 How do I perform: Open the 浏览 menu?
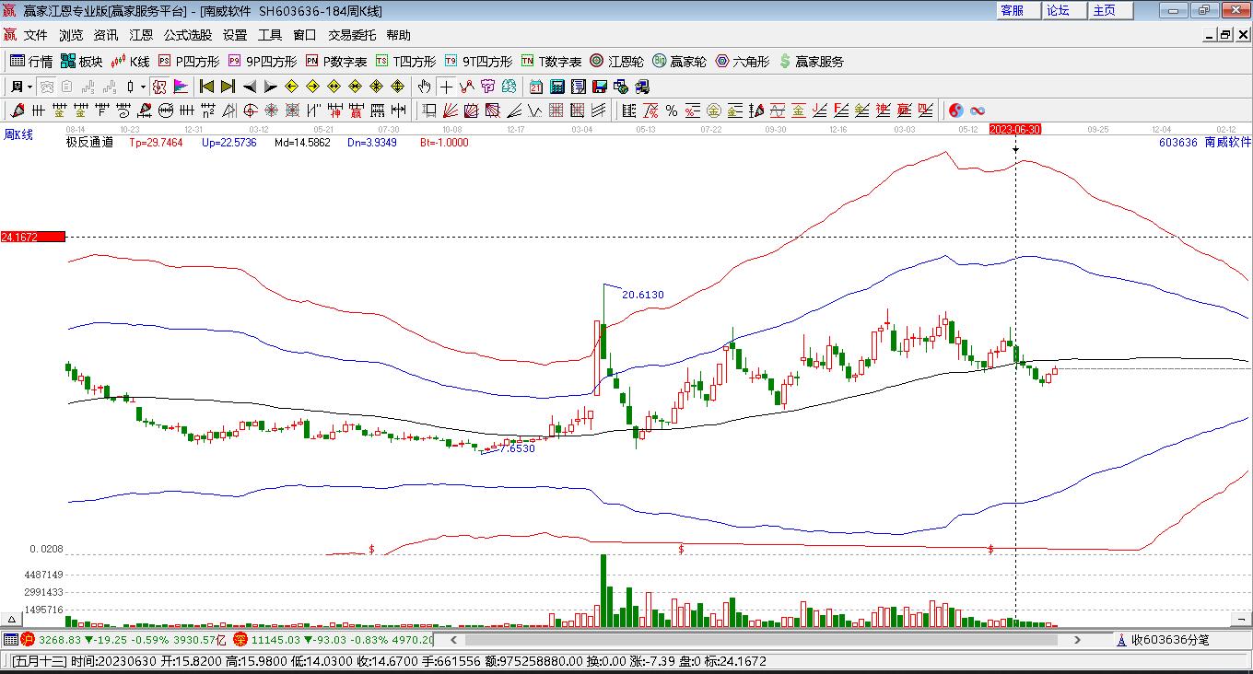71,35
